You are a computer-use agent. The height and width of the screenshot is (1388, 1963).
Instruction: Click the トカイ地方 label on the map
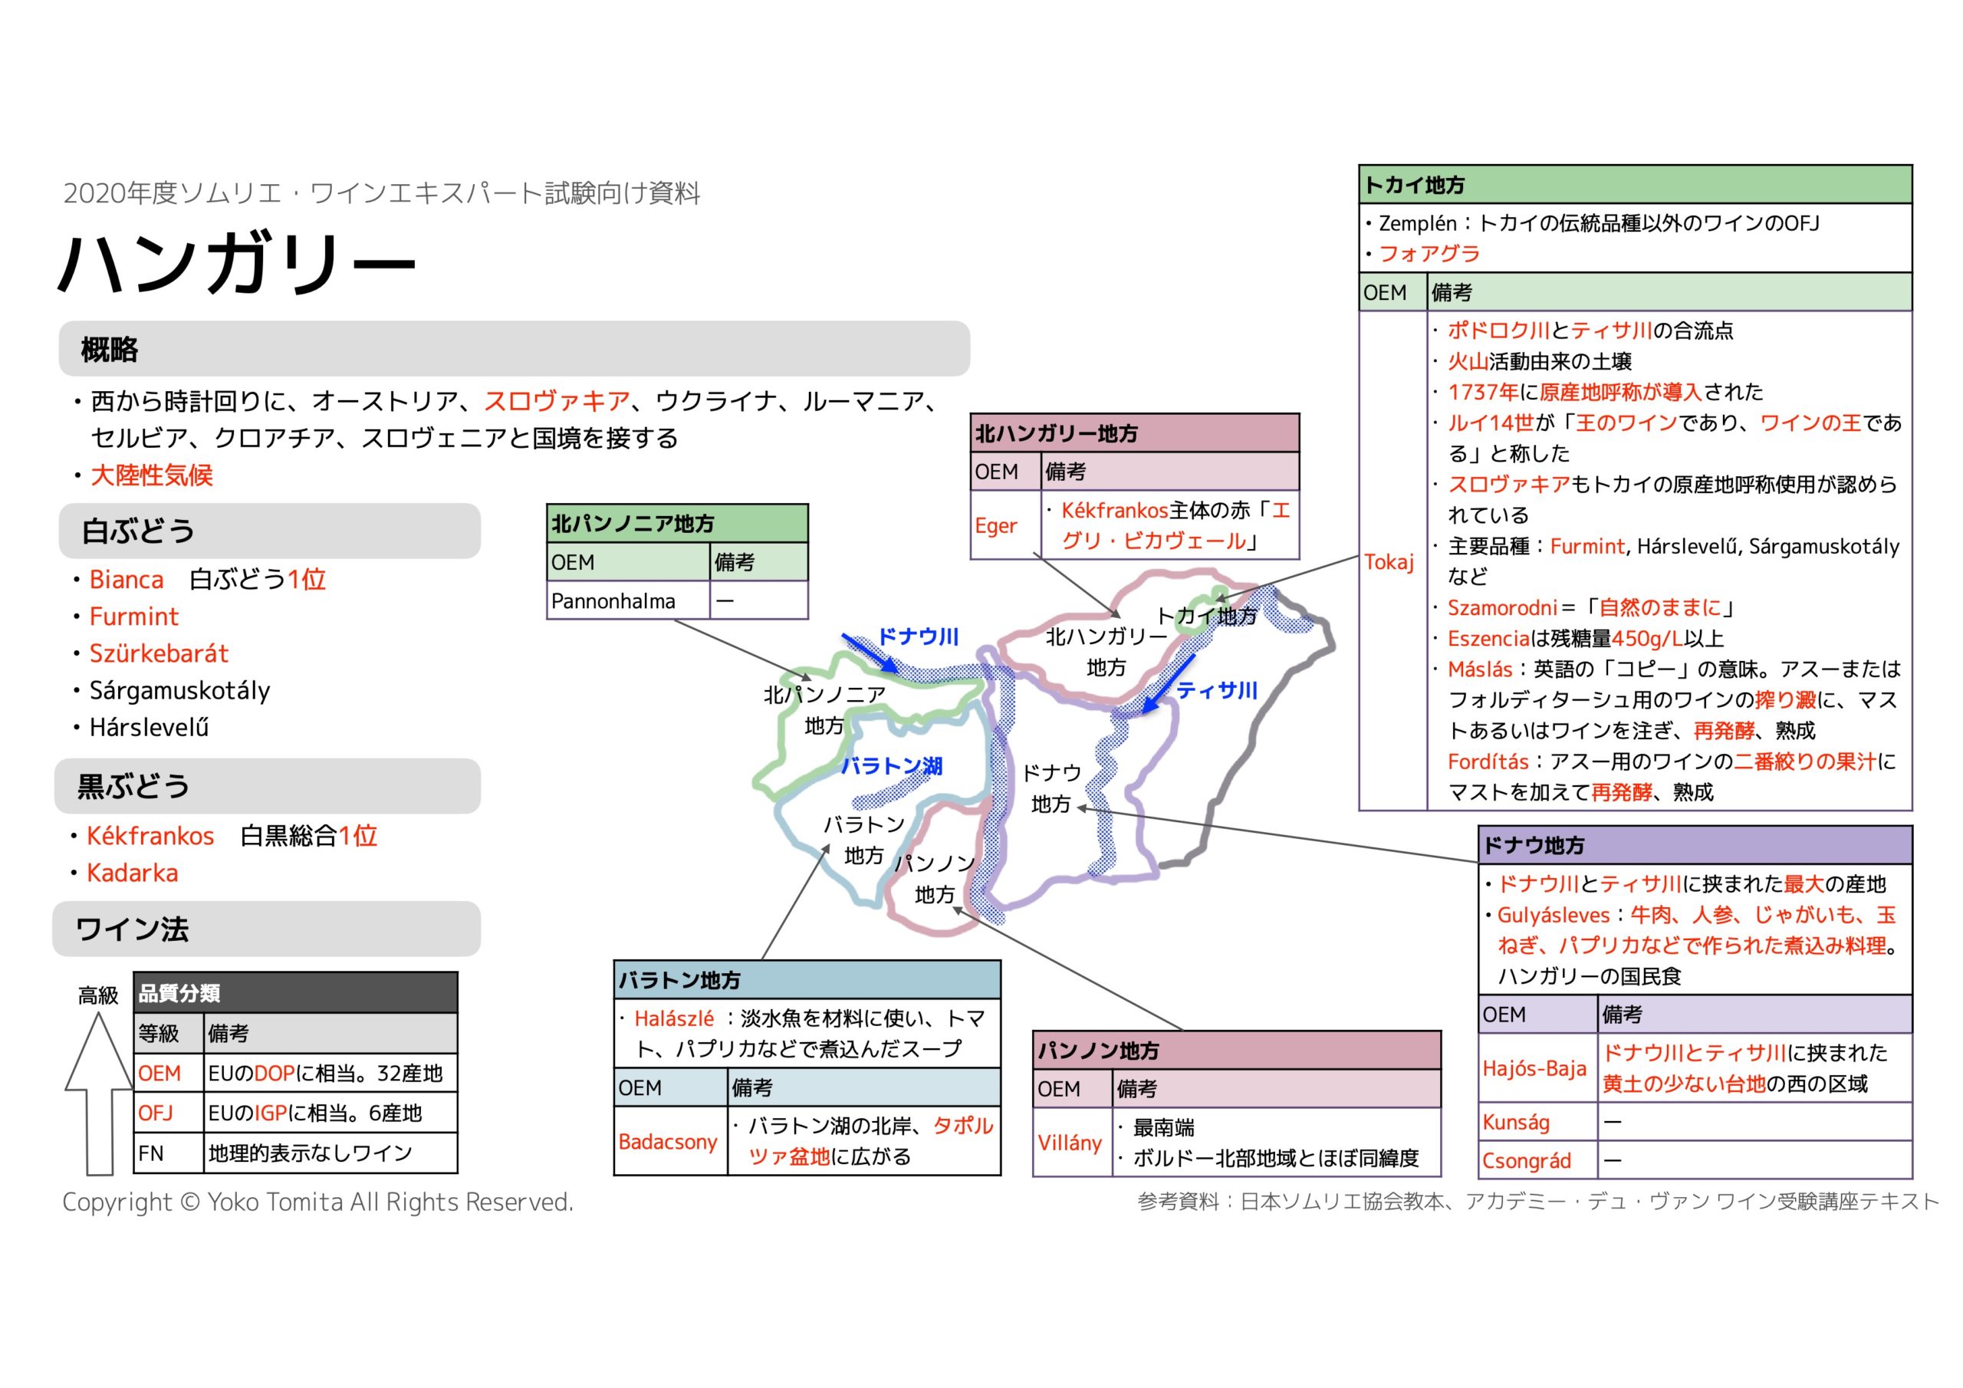coord(1206,616)
